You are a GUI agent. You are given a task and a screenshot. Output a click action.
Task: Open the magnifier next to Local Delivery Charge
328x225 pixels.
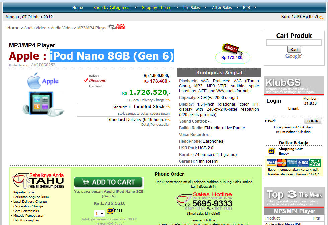pos(168,99)
